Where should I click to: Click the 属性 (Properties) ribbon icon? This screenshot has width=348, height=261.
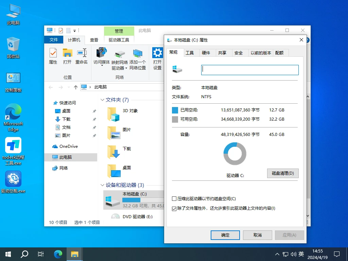pos(53,56)
